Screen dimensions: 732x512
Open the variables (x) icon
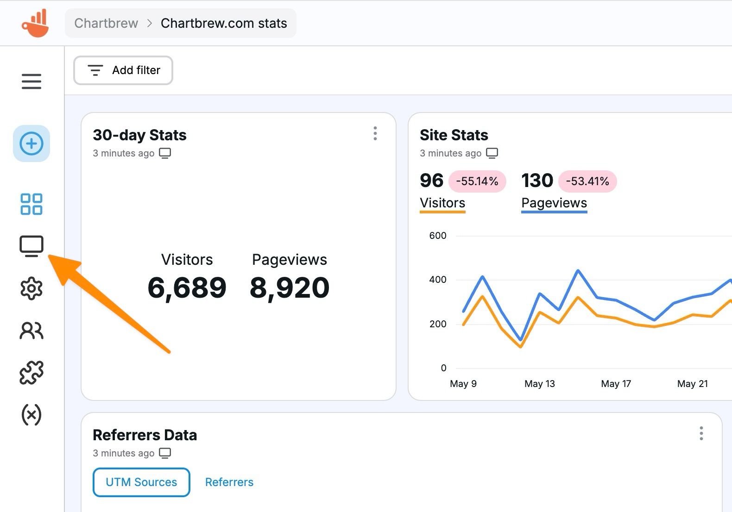[32, 415]
